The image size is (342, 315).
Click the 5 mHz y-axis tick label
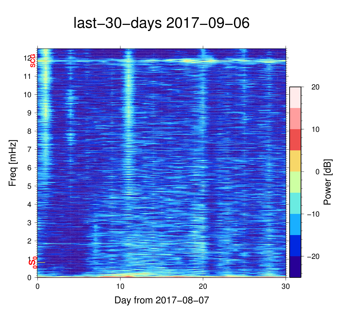point(29,186)
